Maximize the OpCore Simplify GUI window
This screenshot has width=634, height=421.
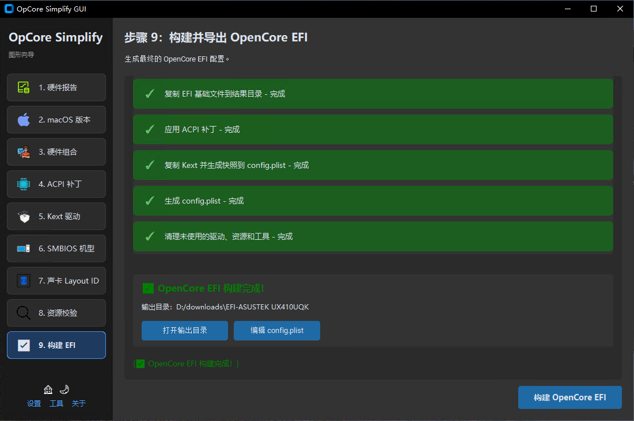pyautogui.click(x=594, y=9)
